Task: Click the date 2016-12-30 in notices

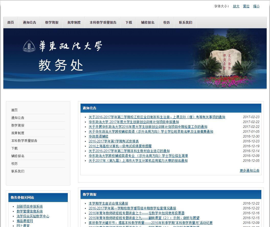Action: [251, 136]
